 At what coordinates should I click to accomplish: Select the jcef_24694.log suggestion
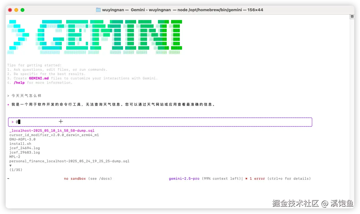coord(25,148)
